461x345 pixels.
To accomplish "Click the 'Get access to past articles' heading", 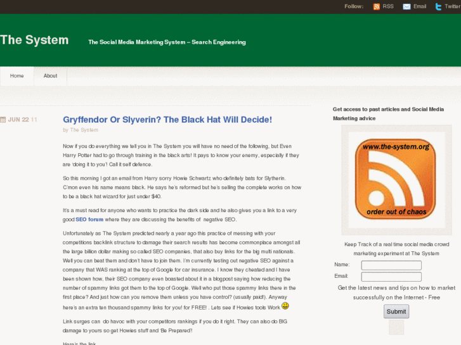I will click(388, 114).
